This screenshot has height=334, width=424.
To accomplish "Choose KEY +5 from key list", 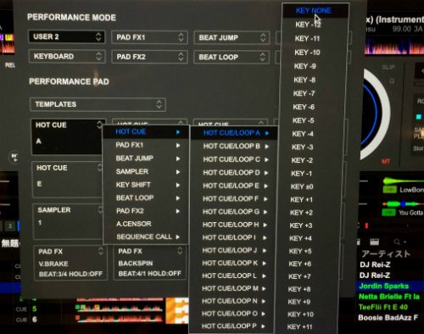I will point(300,251).
